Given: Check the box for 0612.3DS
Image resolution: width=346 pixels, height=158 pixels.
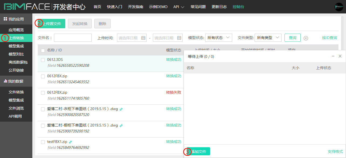Looking at the screenshot, I should tap(43, 60).
